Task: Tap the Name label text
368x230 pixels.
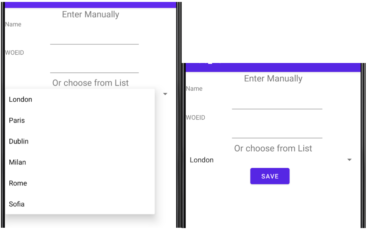Action: pos(13,24)
